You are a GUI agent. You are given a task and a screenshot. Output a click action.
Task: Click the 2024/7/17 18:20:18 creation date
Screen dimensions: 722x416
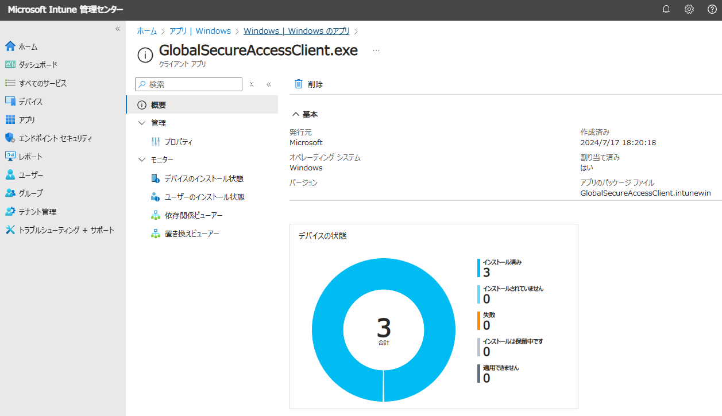point(618,142)
